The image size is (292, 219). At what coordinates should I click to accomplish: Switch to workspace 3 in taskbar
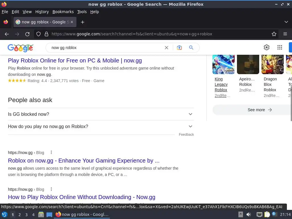tap(27, 215)
